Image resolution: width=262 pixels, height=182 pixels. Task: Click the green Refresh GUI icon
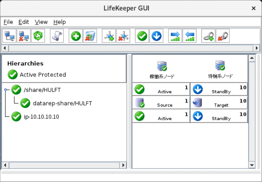pos(38,36)
